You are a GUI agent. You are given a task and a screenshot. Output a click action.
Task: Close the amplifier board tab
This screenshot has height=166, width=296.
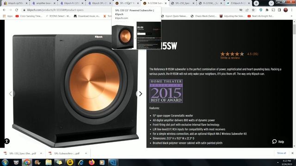(x=55, y=3)
